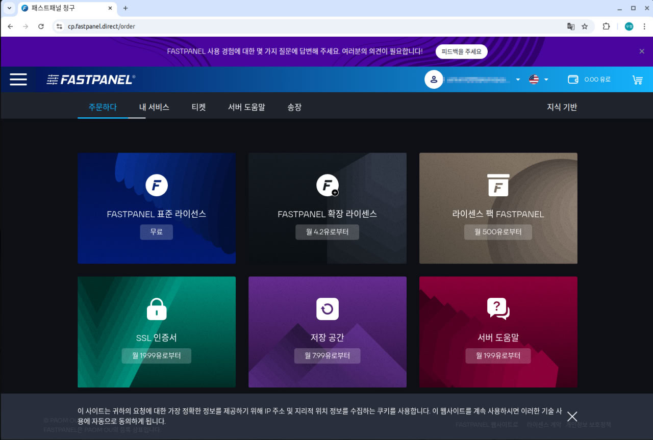
Task: Expand the account dropdown arrow
Action: click(x=518, y=80)
